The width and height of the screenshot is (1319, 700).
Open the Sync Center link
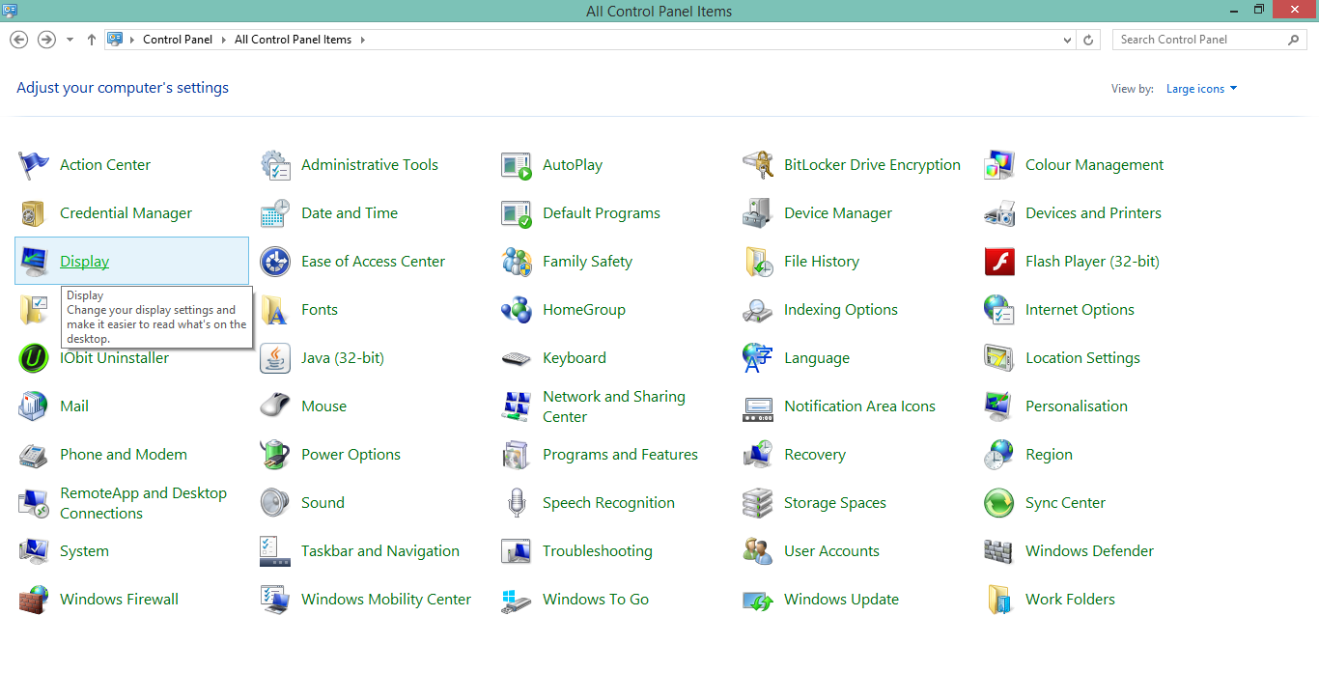coord(1065,503)
